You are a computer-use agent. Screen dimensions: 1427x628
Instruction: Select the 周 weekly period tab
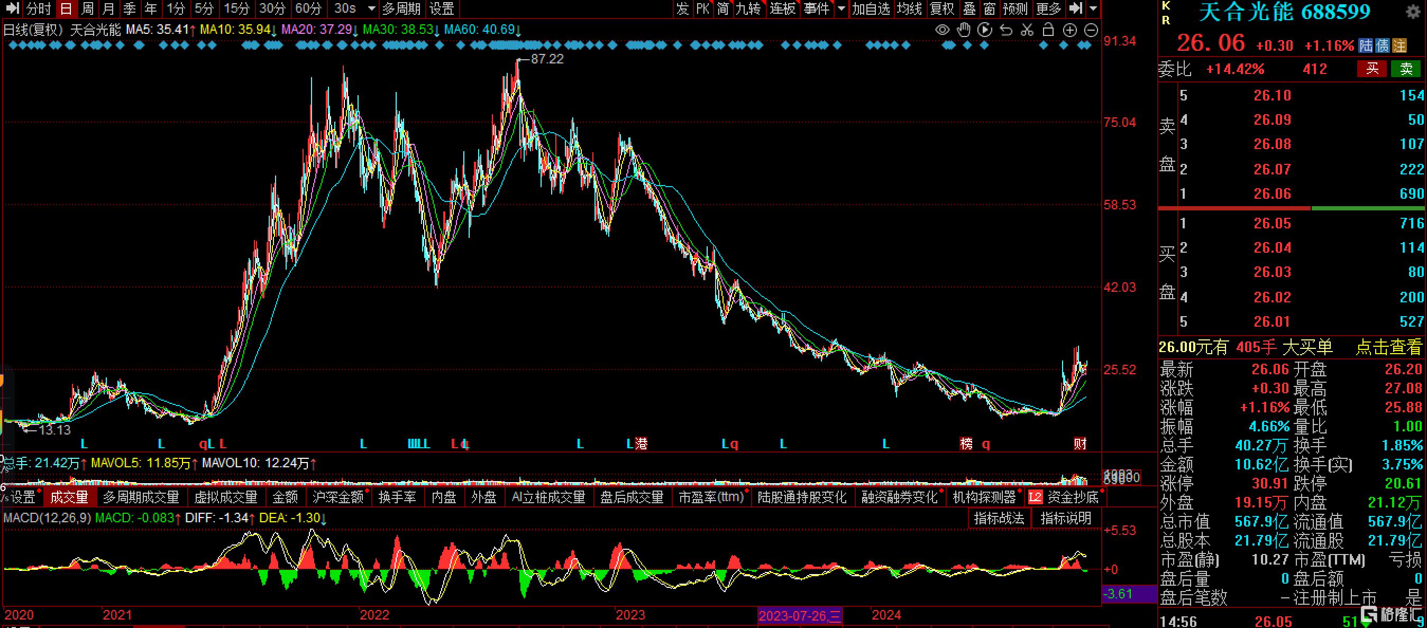87,8
